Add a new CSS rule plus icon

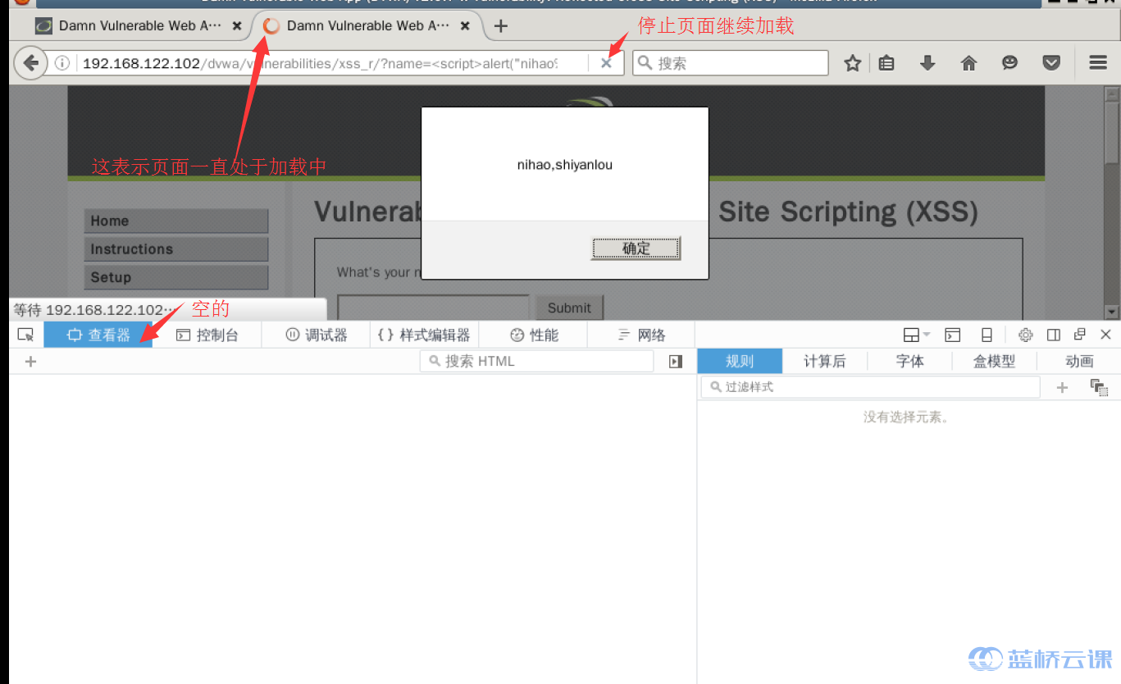point(1062,387)
